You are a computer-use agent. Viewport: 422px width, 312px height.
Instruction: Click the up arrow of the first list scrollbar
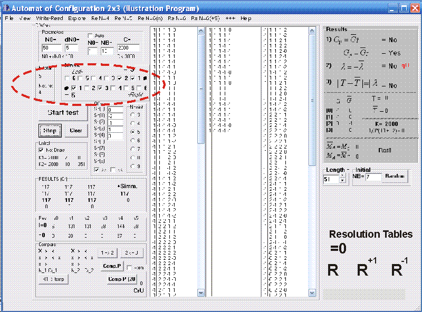[x=201, y=31]
